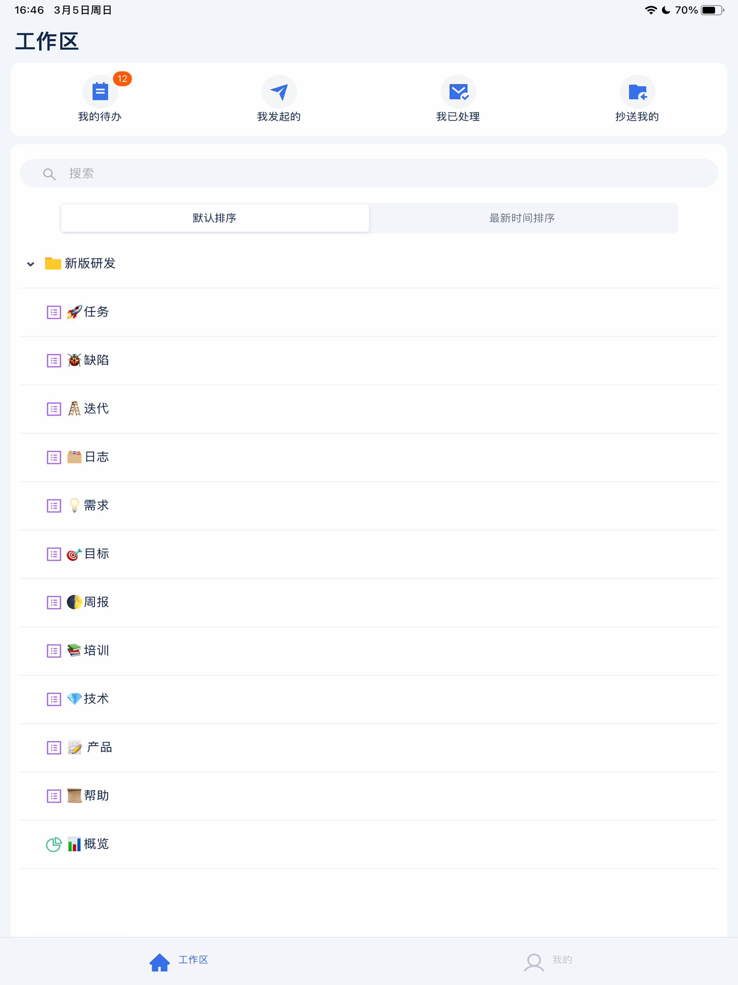Image resolution: width=738 pixels, height=985 pixels.
Task: Open the 任务 list row
Action: click(369, 312)
